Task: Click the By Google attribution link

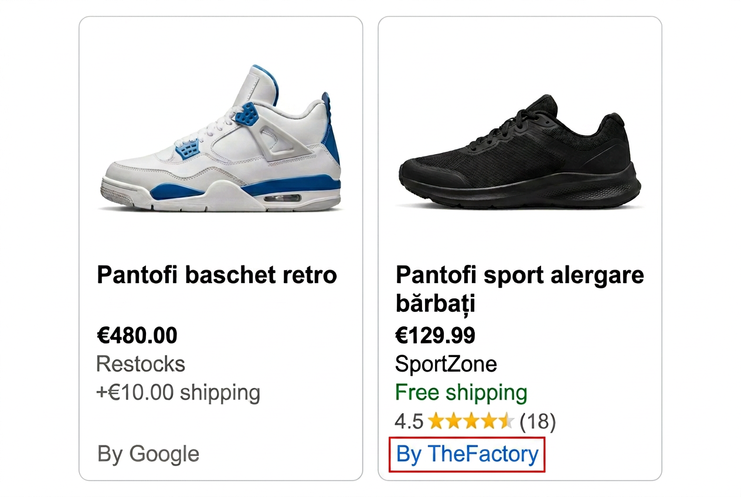Action: point(147,454)
